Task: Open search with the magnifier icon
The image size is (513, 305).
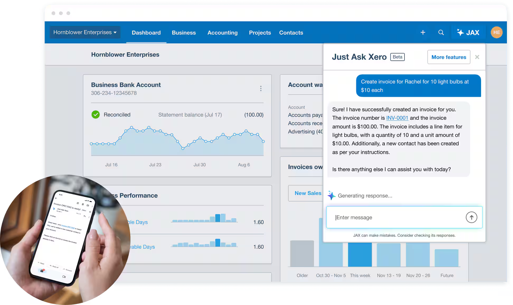Action: pos(441,32)
